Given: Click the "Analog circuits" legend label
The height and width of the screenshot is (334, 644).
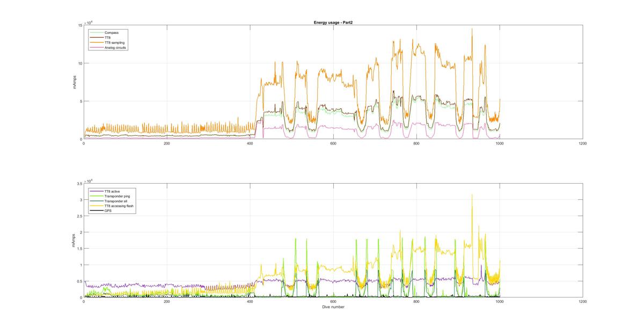Looking at the screenshot, I should [x=115, y=47].
